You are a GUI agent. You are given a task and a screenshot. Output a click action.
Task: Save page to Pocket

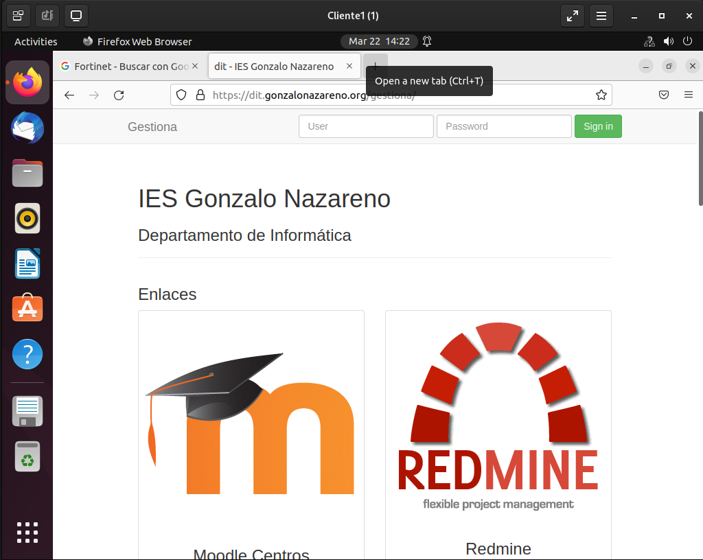664,95
